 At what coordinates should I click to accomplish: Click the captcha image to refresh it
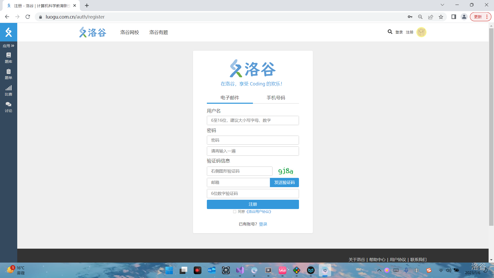(x=286, y=171)
